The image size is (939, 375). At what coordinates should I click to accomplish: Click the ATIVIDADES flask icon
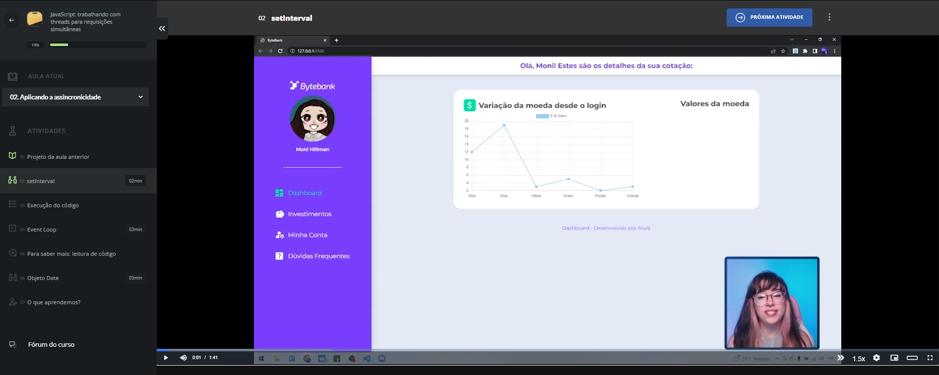click(12, 131)
